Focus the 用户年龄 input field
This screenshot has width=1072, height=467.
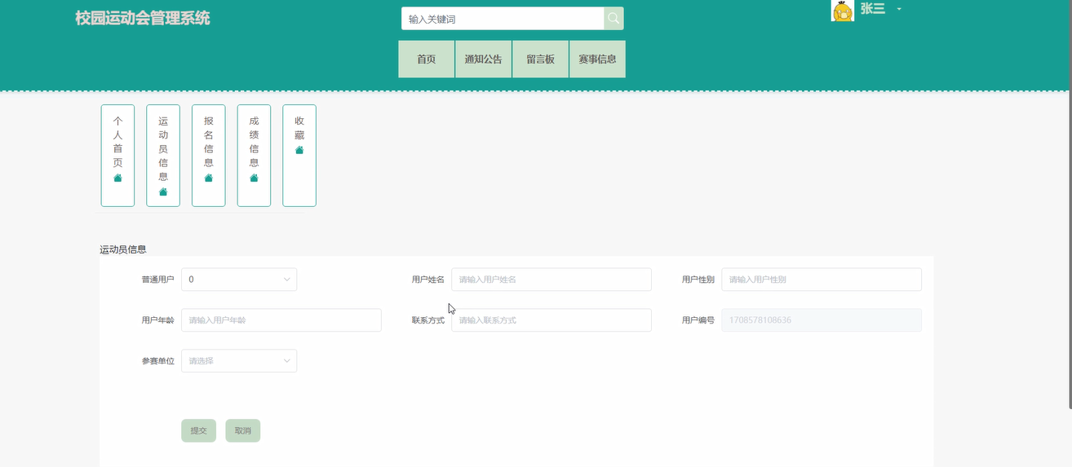(281, 320)
